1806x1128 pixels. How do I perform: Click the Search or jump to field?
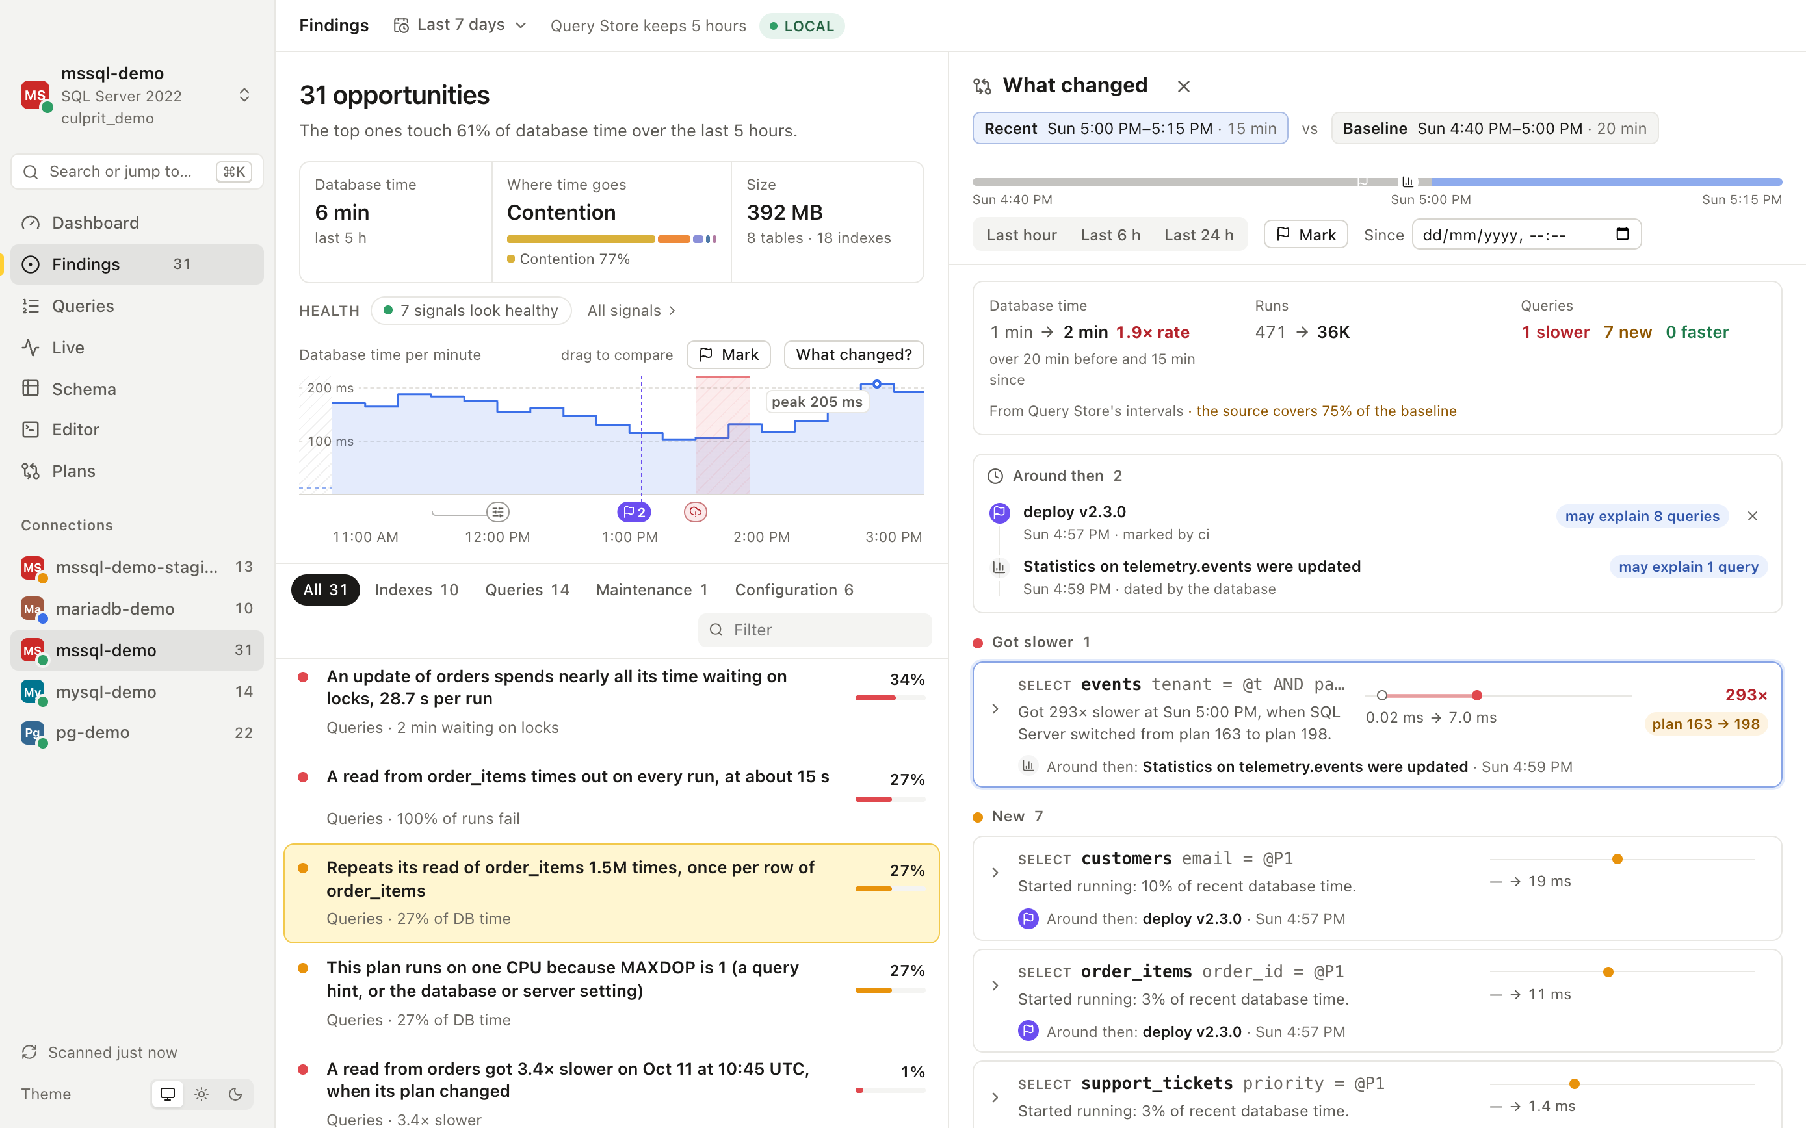(x=137, y=172)
